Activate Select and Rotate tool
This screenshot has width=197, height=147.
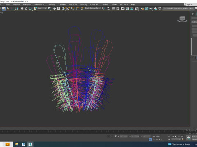[x=26, y=9]
